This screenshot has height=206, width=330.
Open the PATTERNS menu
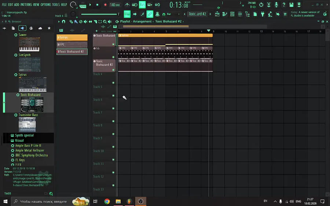coord(26,5)
